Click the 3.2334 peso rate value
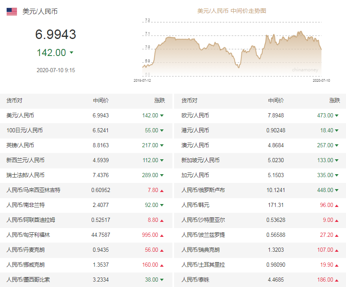Viewport: 346px width, 287px height. pyautogui.click(x=101, y=280)
